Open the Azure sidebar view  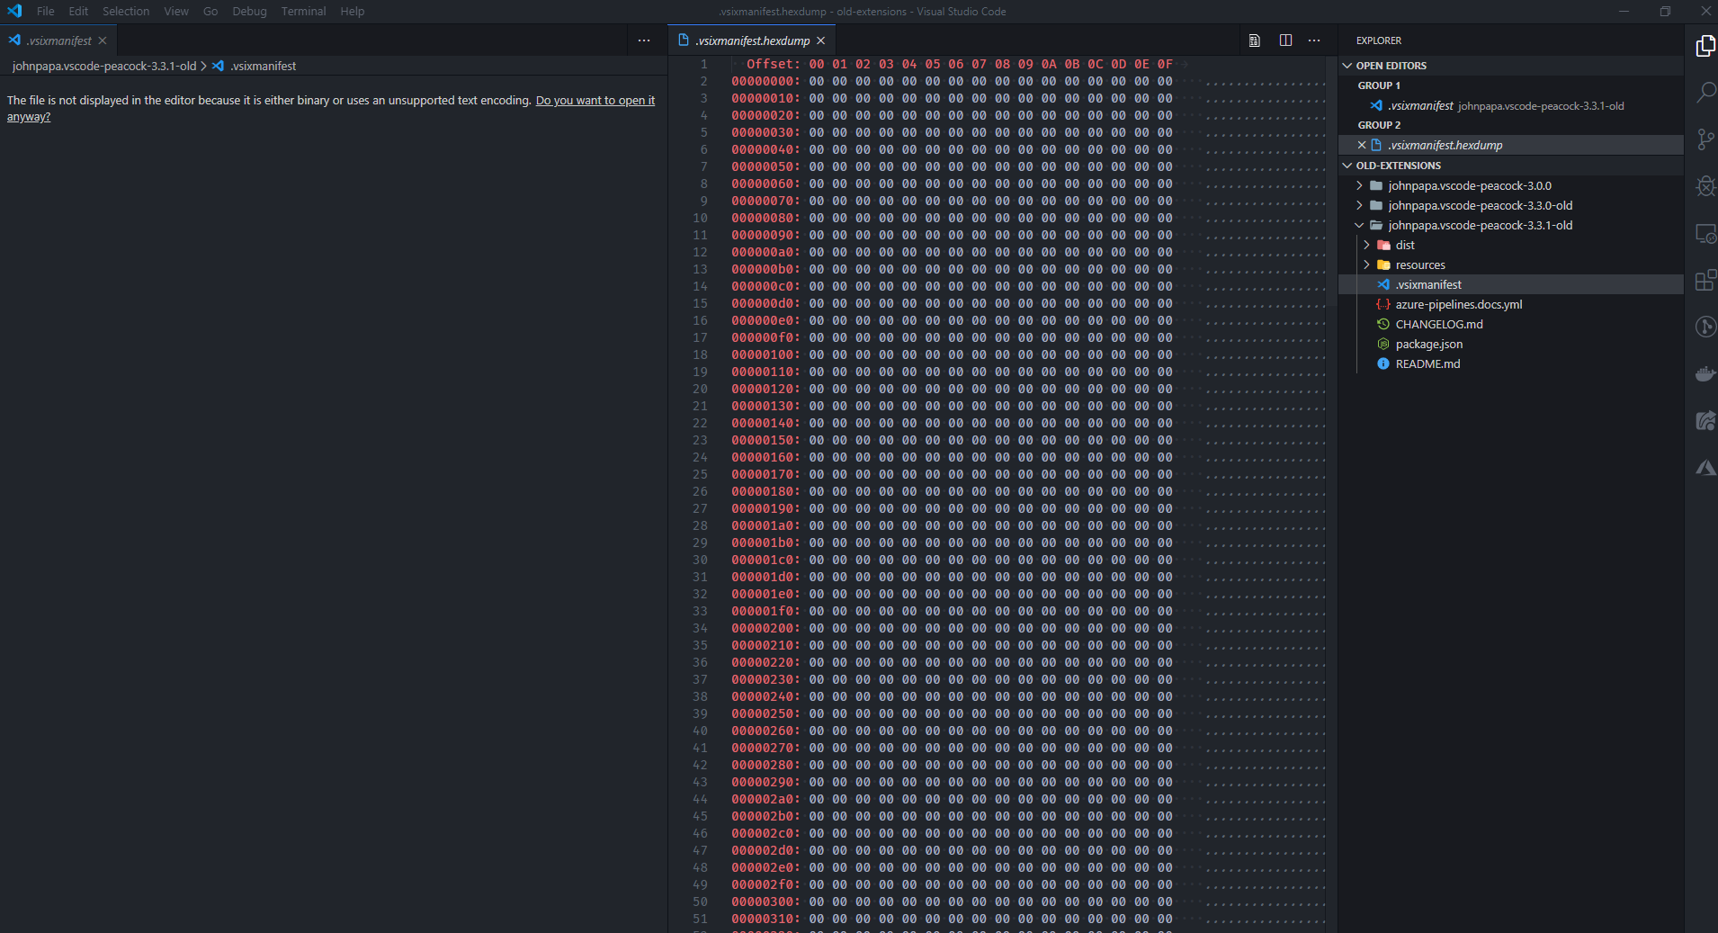tap(1705, 467)
